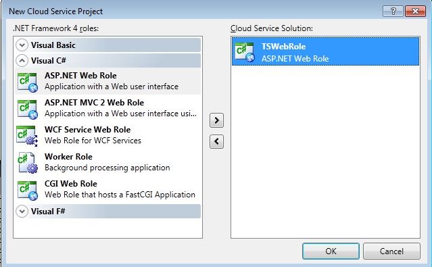Viewport: 432px width, 267px height.
Task: Select the ASP.NET Web Role title text
Action: click(80, 76)
